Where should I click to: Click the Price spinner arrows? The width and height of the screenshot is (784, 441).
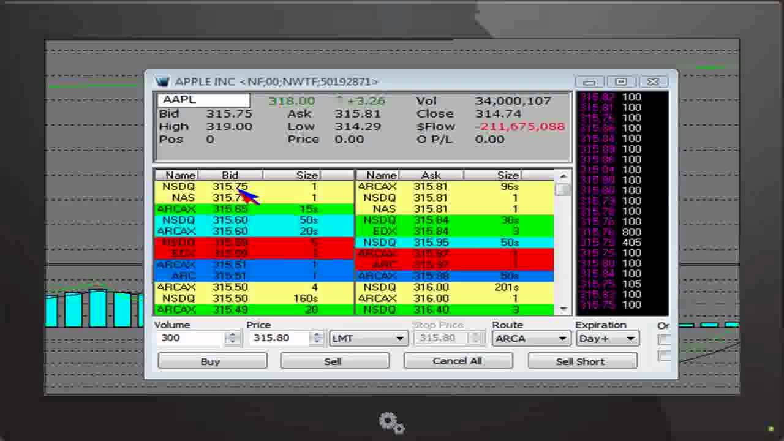[317, 338]
